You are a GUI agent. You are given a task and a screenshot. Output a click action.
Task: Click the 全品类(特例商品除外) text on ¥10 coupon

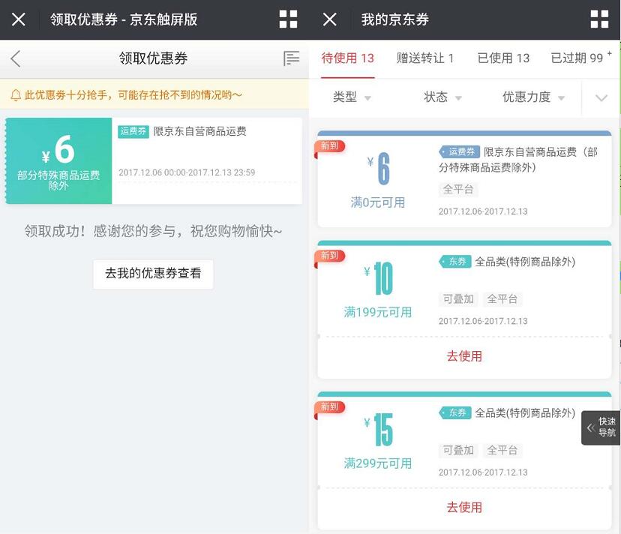click(x=525, y=262)
